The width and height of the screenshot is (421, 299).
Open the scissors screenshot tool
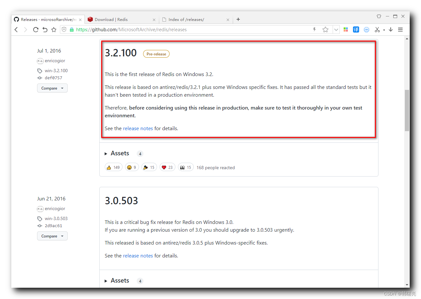point(377,30)
